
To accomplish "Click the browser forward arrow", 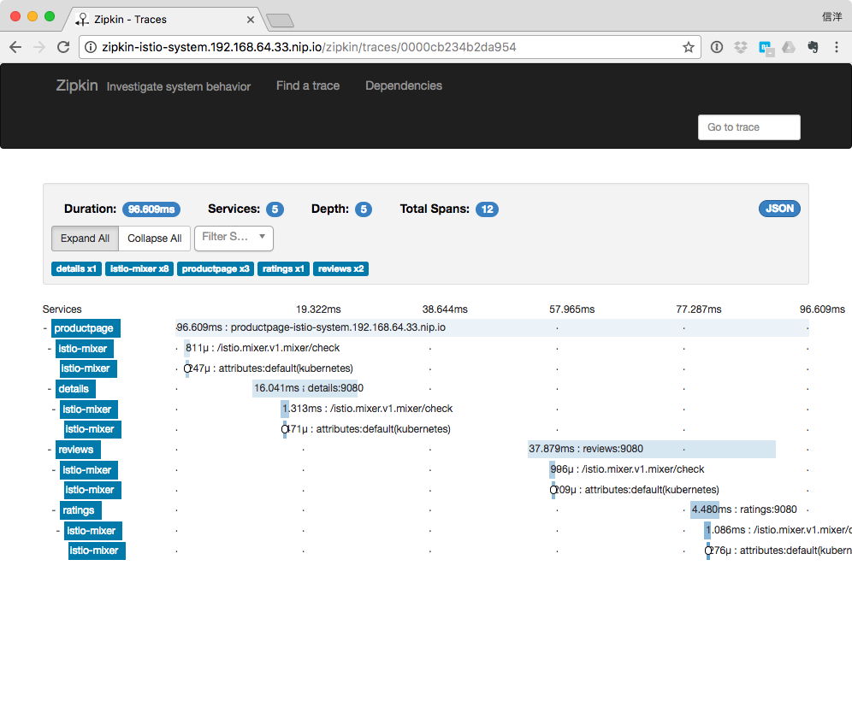I will pos(39,47).
